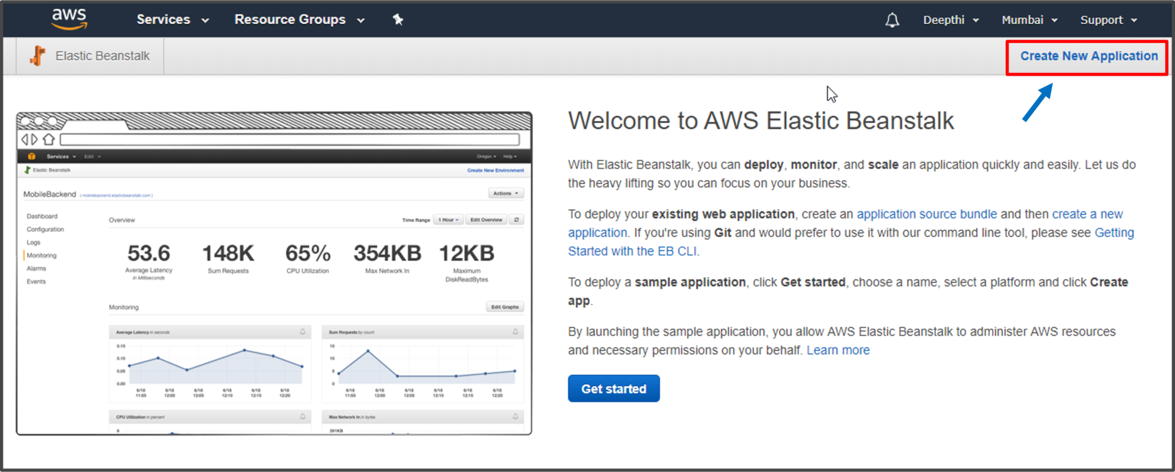The image size is (1175, 472).
Task: Click Create New Environment in the preview
Action: pos(495,170)
